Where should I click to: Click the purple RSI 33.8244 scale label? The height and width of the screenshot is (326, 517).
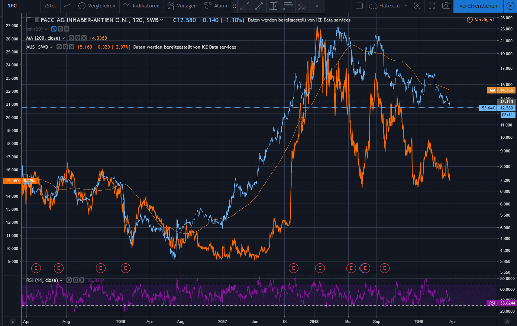(501, 303)
